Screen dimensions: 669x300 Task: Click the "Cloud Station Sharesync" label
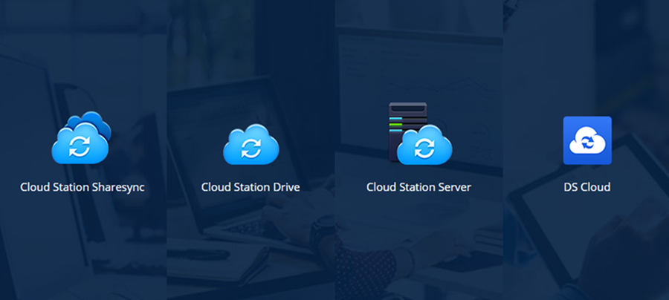click(x=83, y=187)
